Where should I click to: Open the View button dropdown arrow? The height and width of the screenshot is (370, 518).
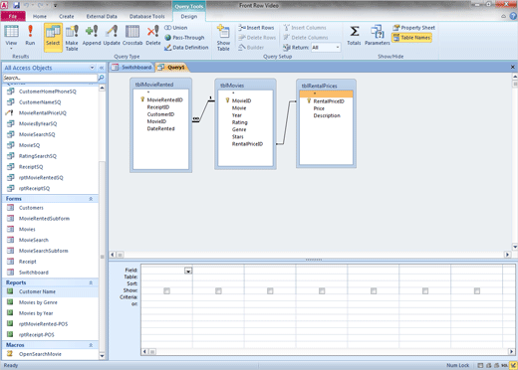11,49
